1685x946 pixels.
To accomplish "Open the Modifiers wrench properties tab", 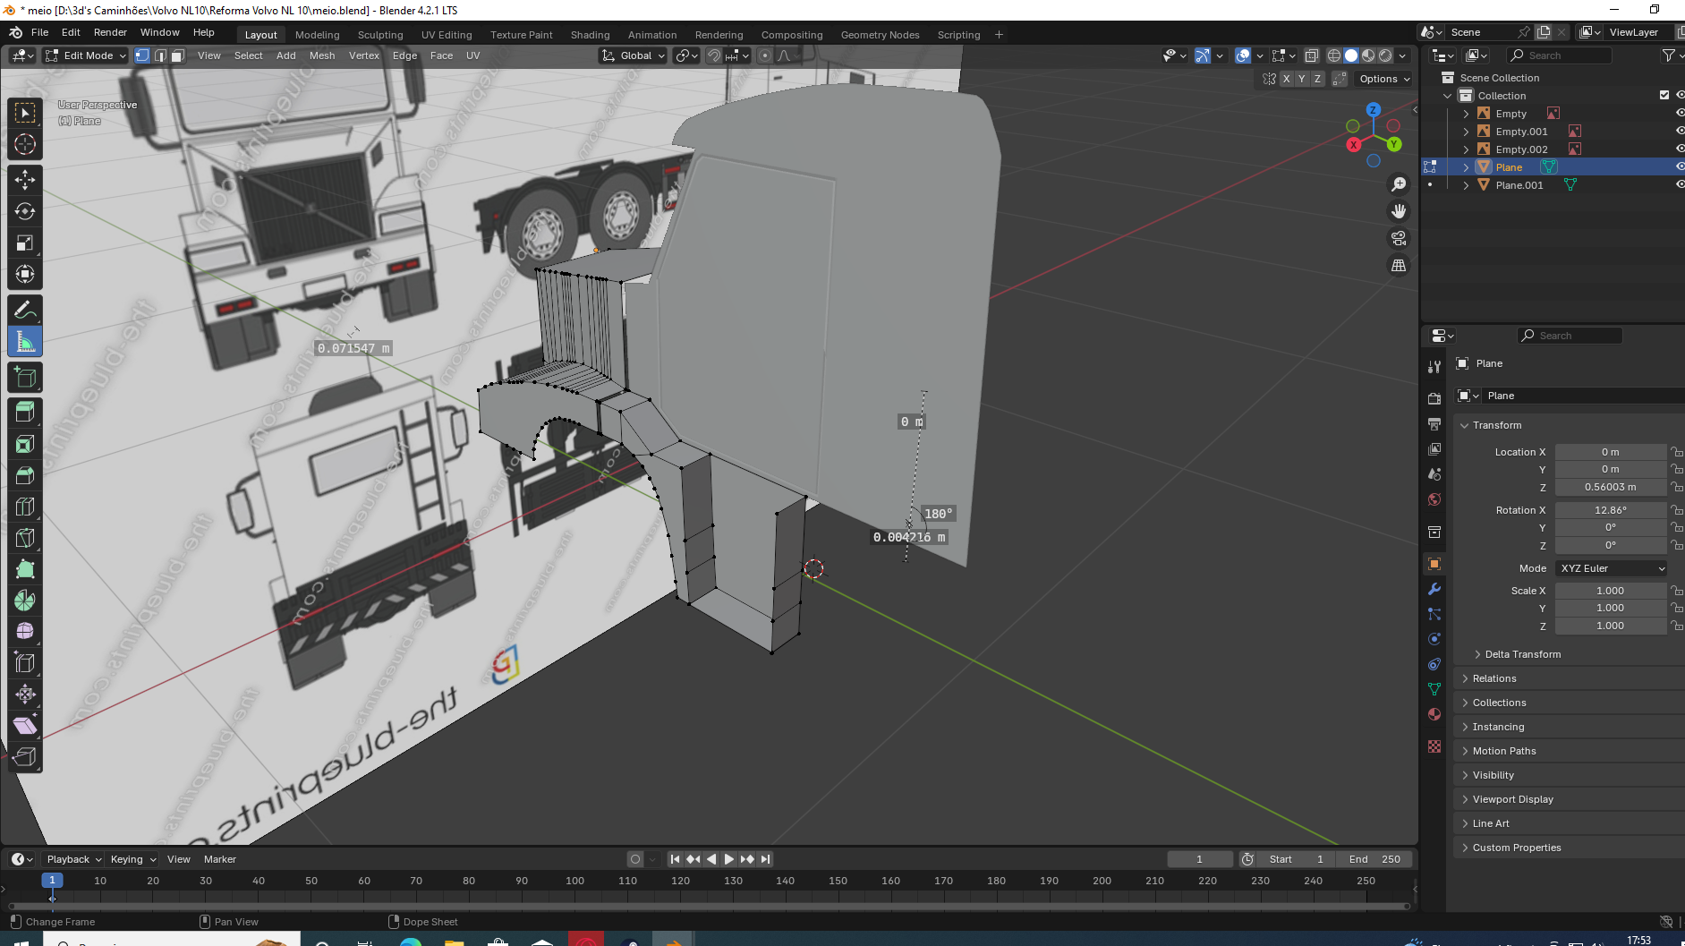I will pos(1434,589).
